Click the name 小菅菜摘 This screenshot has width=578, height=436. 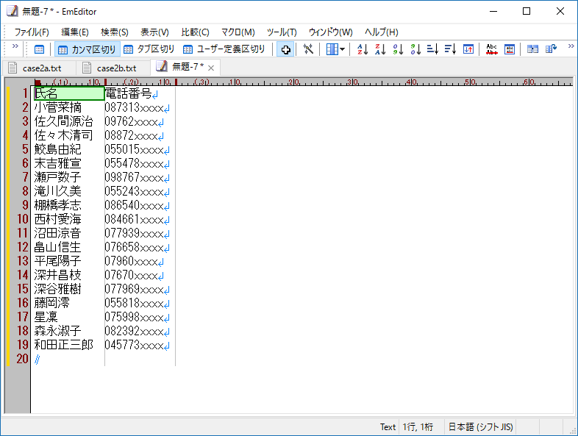coord(58,107)
